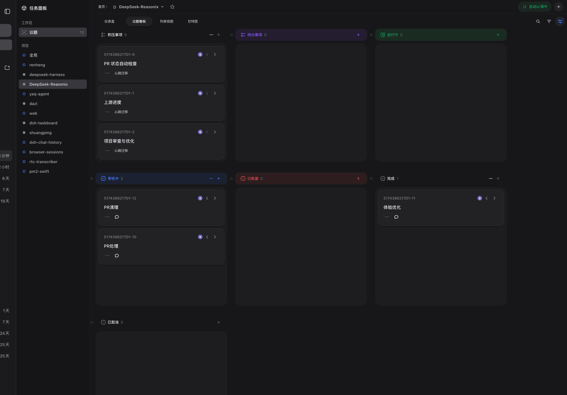Open the 议题 workspace item
Screen dimensions: 567x395
[53, 32]
